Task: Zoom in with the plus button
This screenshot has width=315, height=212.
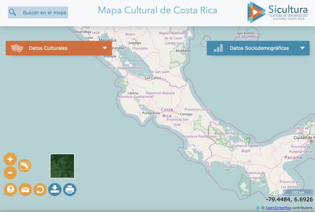Action: [10, 159]
